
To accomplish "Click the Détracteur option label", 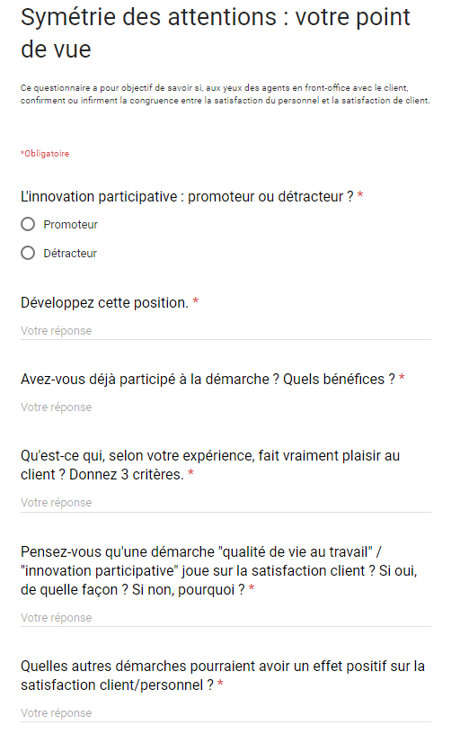I will 70,254.
